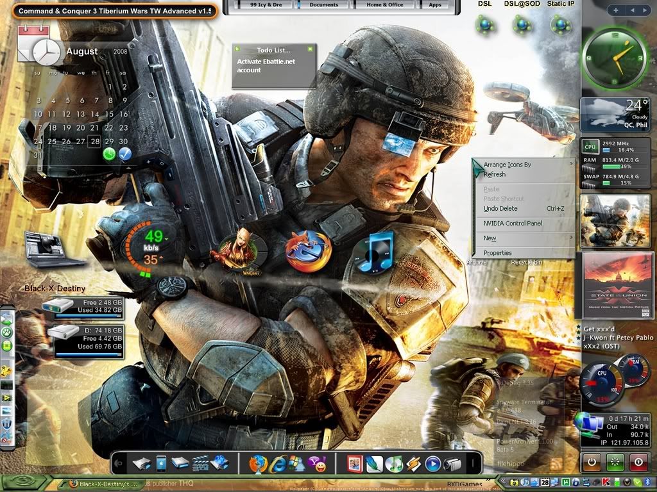Expand the Arrange Icons By submenu arrow

[571, 164]
